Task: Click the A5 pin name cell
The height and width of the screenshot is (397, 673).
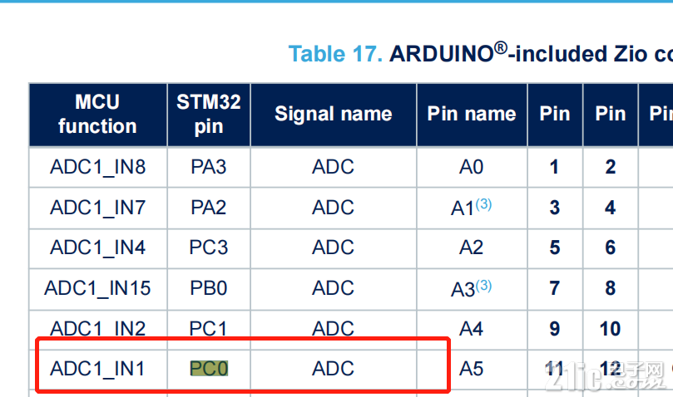Action: pyautogui.click(x=472, y=369)
